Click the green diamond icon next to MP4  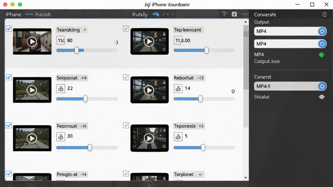[322, 55]
